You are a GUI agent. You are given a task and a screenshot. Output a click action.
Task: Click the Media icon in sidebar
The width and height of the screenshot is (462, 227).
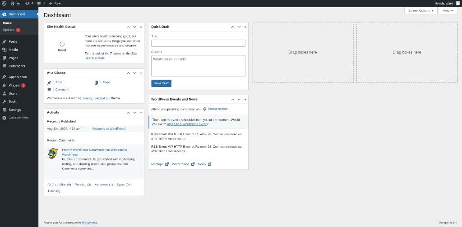click(4, 50)
